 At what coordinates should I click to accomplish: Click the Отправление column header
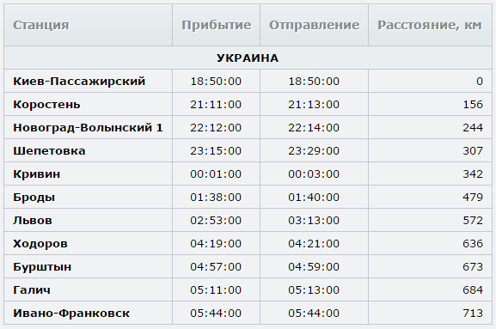tap(314, 25)
